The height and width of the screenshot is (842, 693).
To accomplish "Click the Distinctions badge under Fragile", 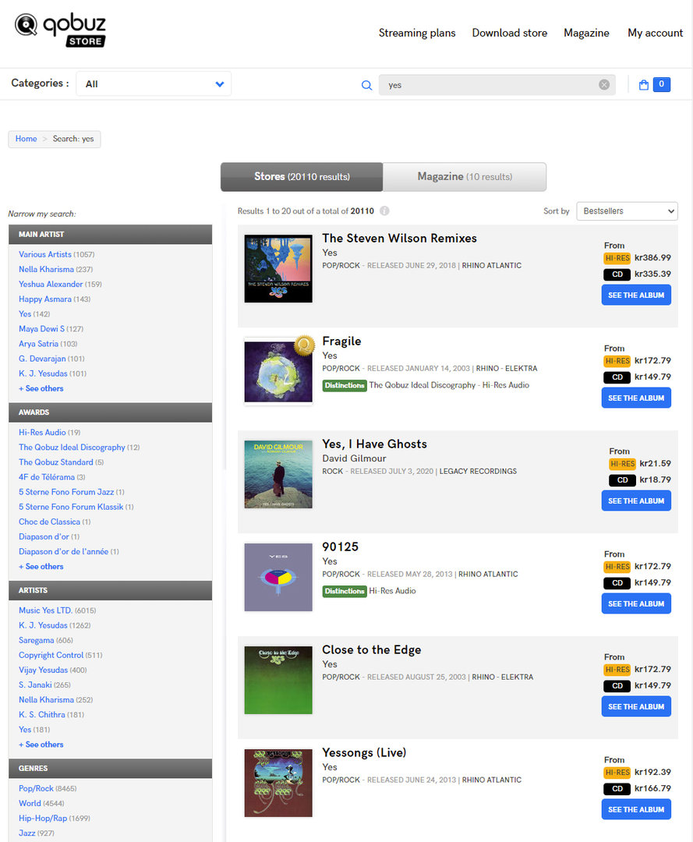I will [344, 386].
